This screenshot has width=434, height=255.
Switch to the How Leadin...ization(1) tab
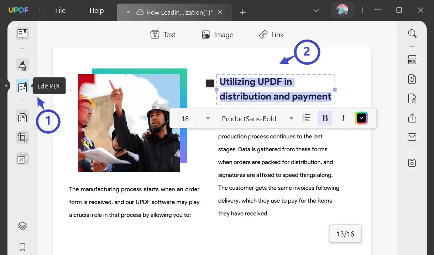click(x=174, y=12)
